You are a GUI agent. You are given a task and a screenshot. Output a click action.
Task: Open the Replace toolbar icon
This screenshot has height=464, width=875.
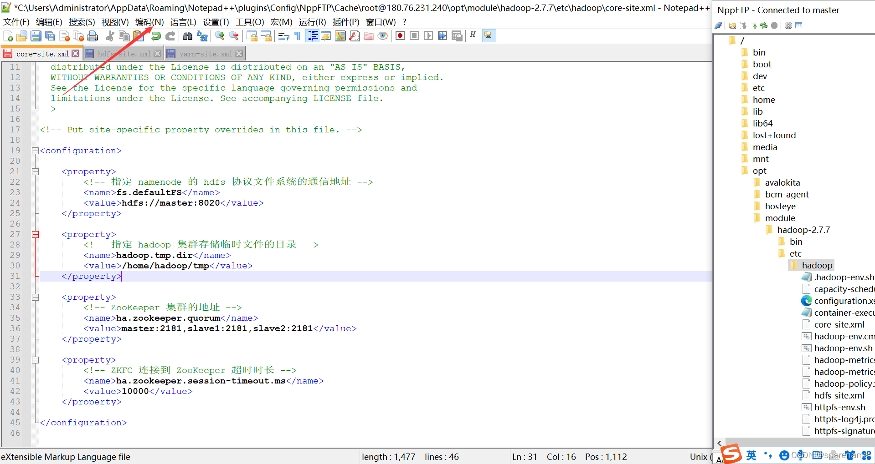[x=202, y=36]
